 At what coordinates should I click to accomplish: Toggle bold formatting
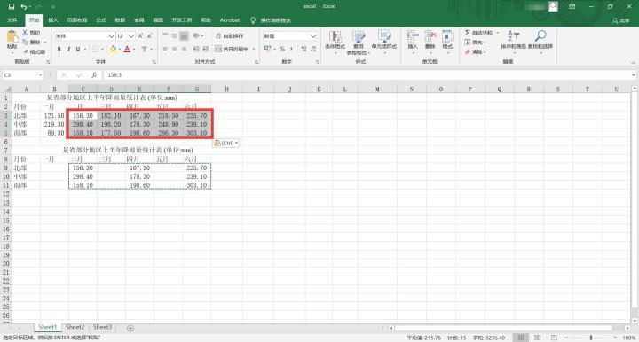pyautogui.click(x=59, y=50)
